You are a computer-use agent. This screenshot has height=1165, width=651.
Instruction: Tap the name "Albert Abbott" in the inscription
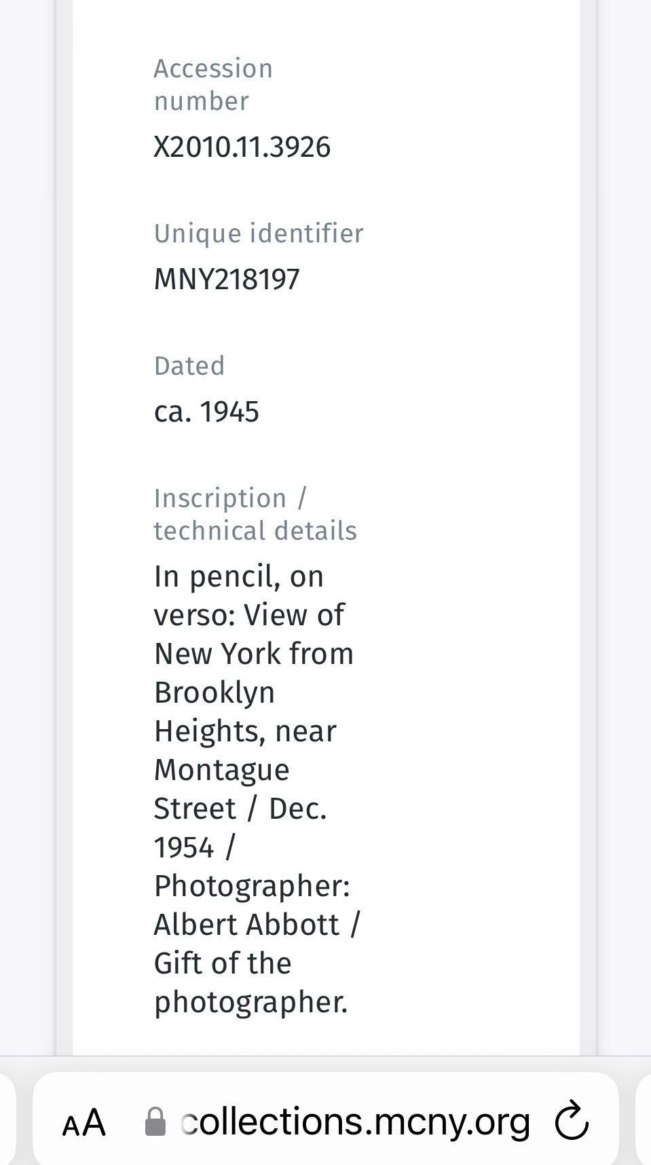pos(246,925)
